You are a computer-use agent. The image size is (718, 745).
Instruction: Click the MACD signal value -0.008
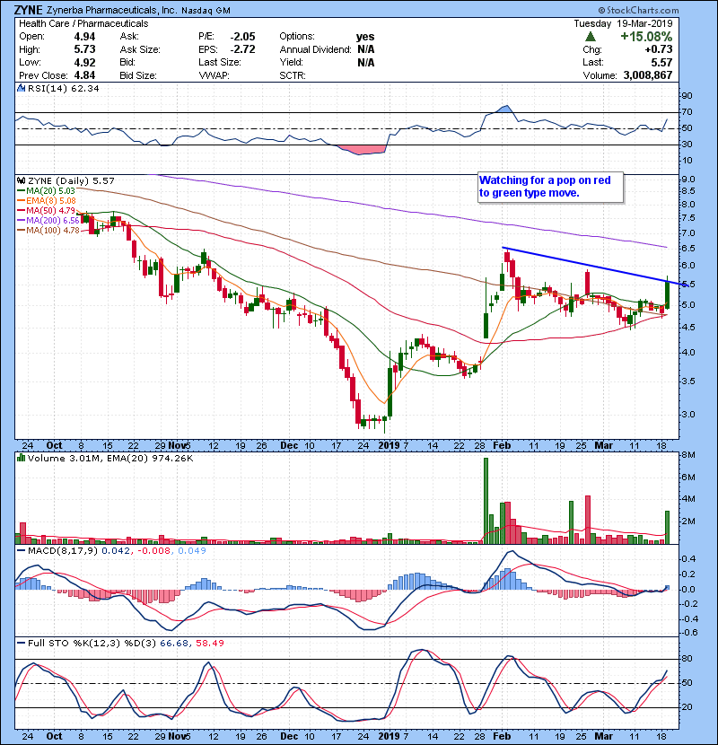point(154,551)
